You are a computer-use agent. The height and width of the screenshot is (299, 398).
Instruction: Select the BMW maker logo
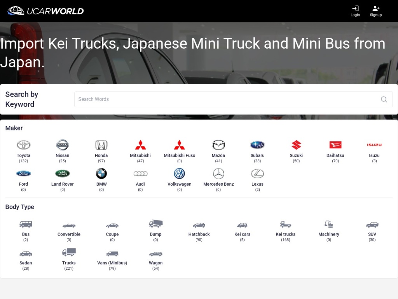(x=101, y=173)
